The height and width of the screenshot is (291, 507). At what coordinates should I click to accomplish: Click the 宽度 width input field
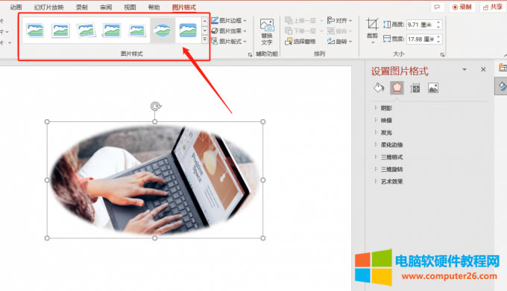421,39
